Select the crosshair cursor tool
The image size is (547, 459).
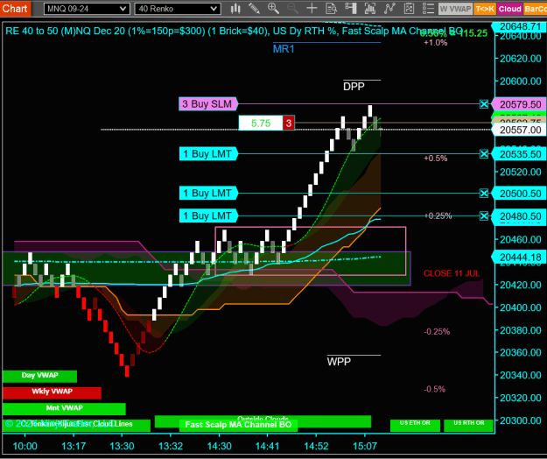312,9
